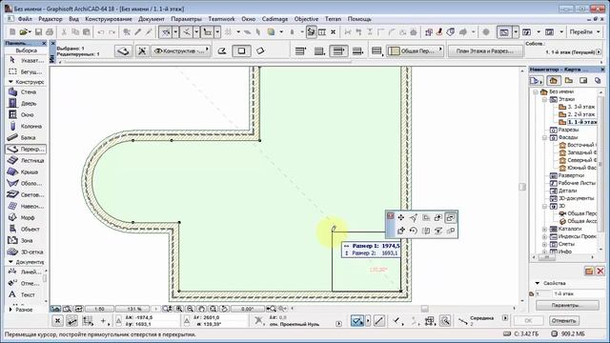
Task: Click the 131 % zoom value button
Action: (133, 309)
